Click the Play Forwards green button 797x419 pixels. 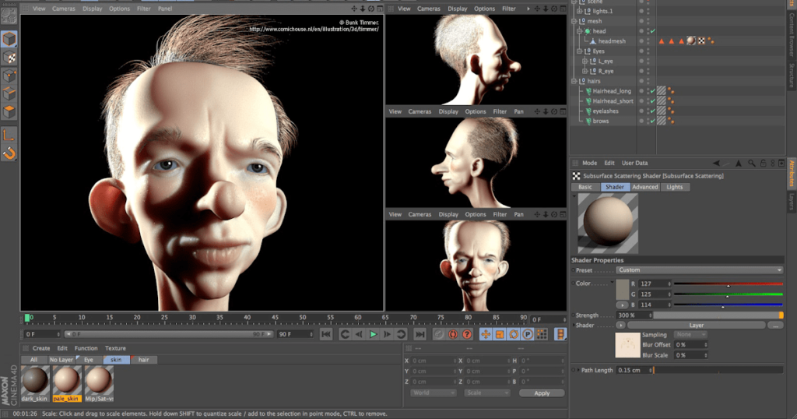373,334
